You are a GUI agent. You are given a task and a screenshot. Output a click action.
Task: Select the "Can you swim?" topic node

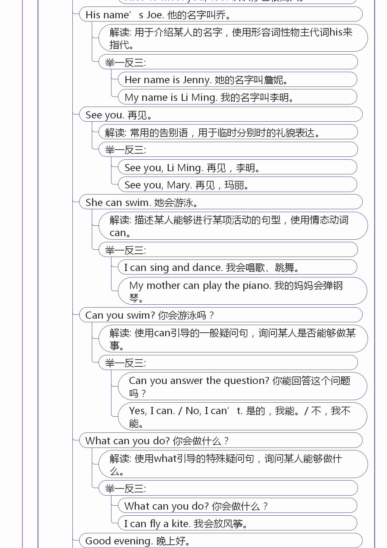click(x=220, y=315)
